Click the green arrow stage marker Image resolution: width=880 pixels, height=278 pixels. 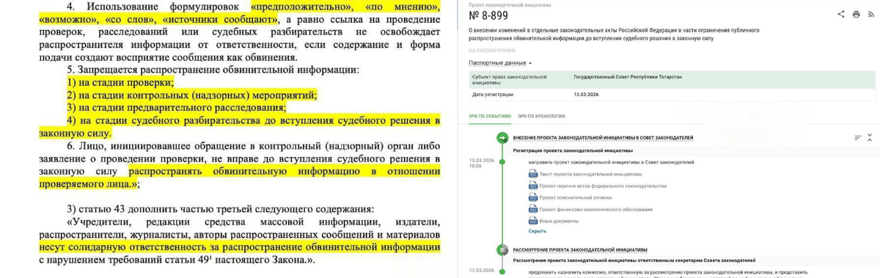pos(502,137)
